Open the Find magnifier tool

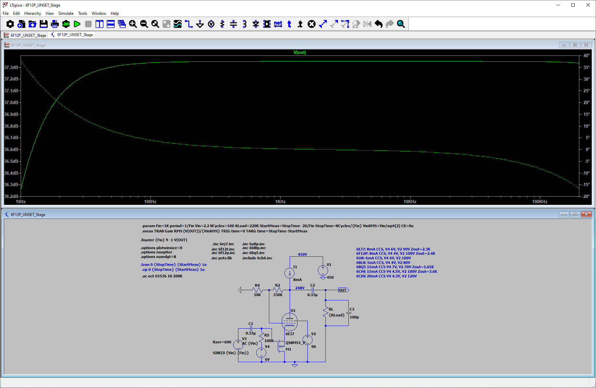click(x=401, y=24)
